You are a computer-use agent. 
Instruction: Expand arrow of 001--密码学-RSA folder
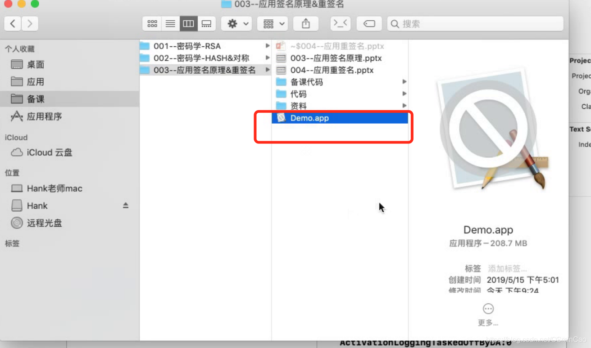click(268, 46)
